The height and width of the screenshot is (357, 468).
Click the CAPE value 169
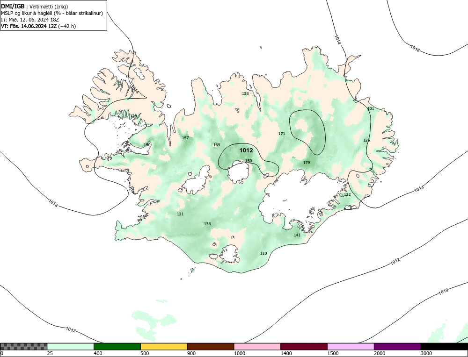[217, 145]
